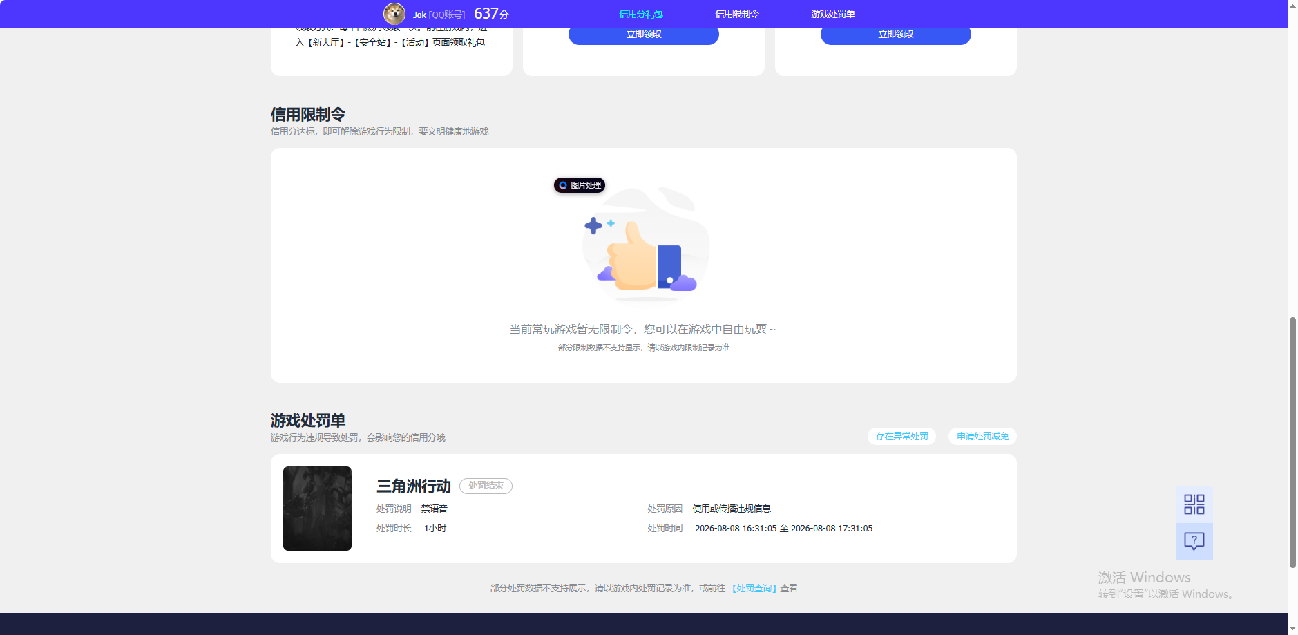1298x635 pixels.
Task: Click the 处罚结束 status tag
Action: [x=486, y=486]
